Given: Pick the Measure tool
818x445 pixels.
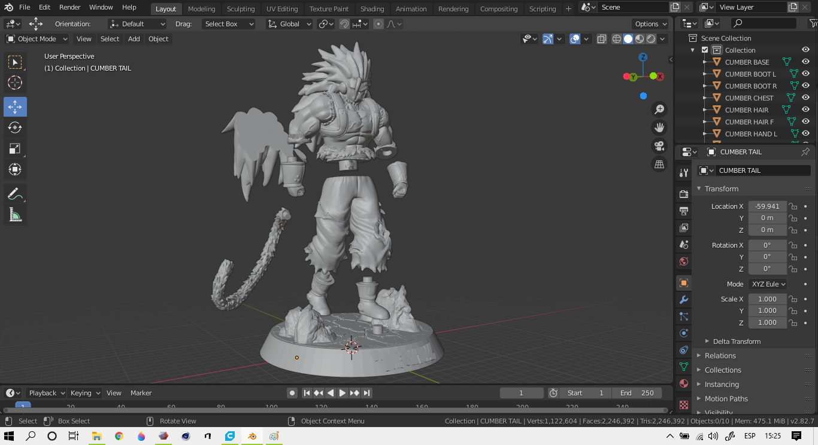Looking at the screenshot, I should [x=15, y=215].
